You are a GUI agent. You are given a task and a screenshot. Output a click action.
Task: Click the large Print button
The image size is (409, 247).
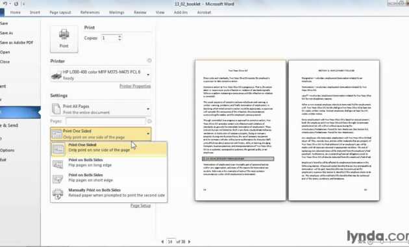coord(64,39)
